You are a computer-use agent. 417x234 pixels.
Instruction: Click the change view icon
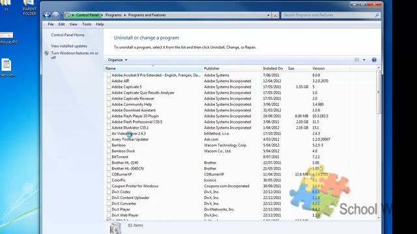357,60
